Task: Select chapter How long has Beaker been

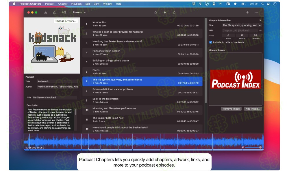Action: [x=142, y=43]
